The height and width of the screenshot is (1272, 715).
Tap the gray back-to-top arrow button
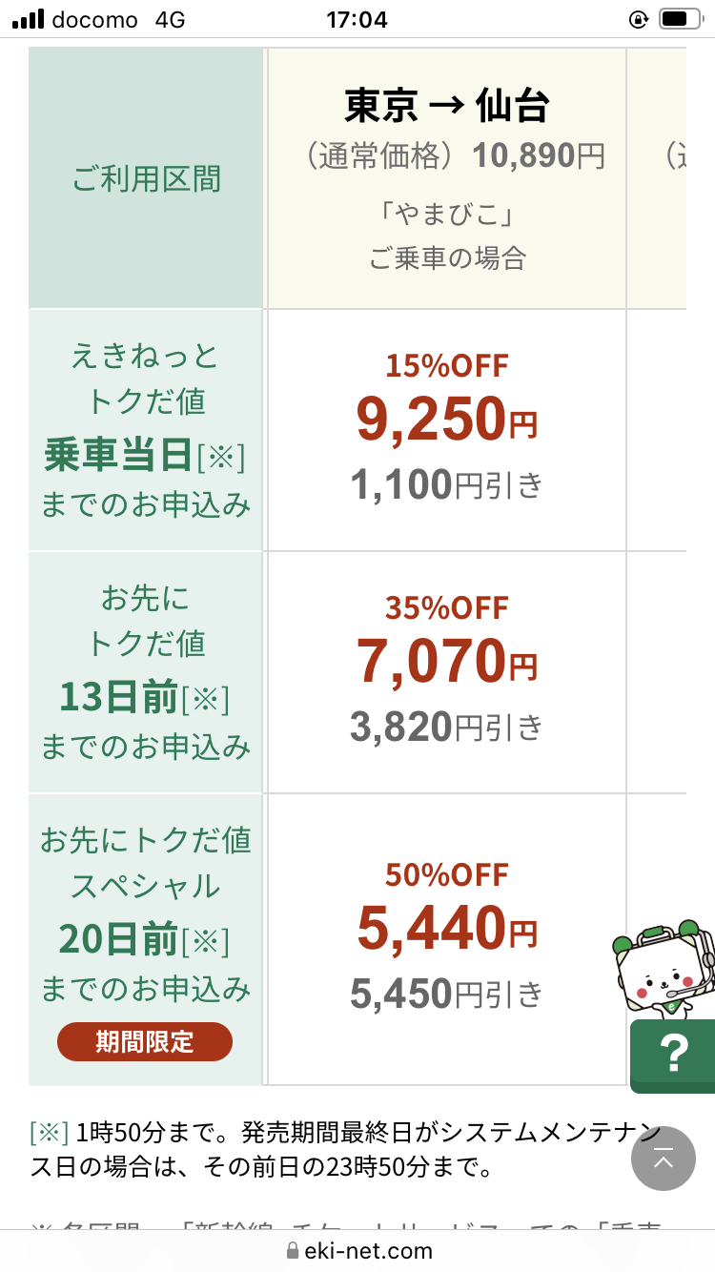664,1159
